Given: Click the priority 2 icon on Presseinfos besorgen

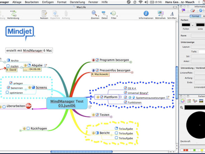Looking at the screenshot, I should [93, 70].
